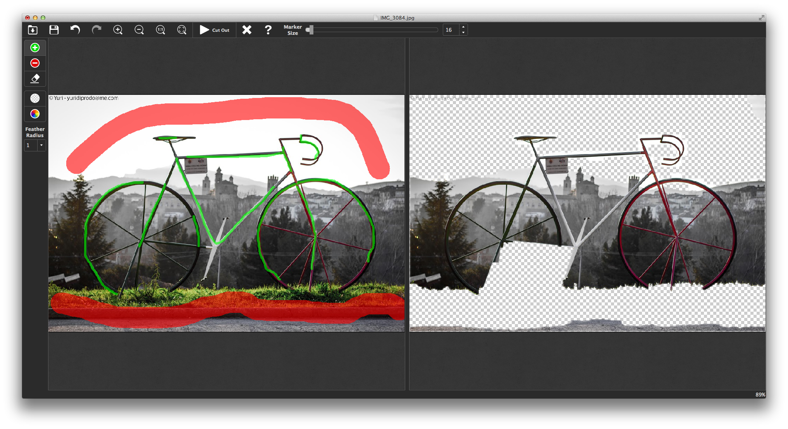Select the red background marker tool
The image size is (788, 429).
[x=35, y=63]
